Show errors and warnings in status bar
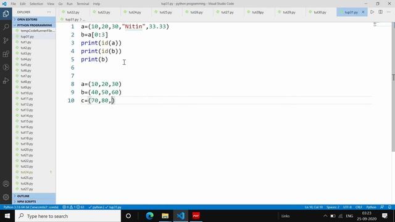Screen dimensions: 395x222 coord(73,207)
